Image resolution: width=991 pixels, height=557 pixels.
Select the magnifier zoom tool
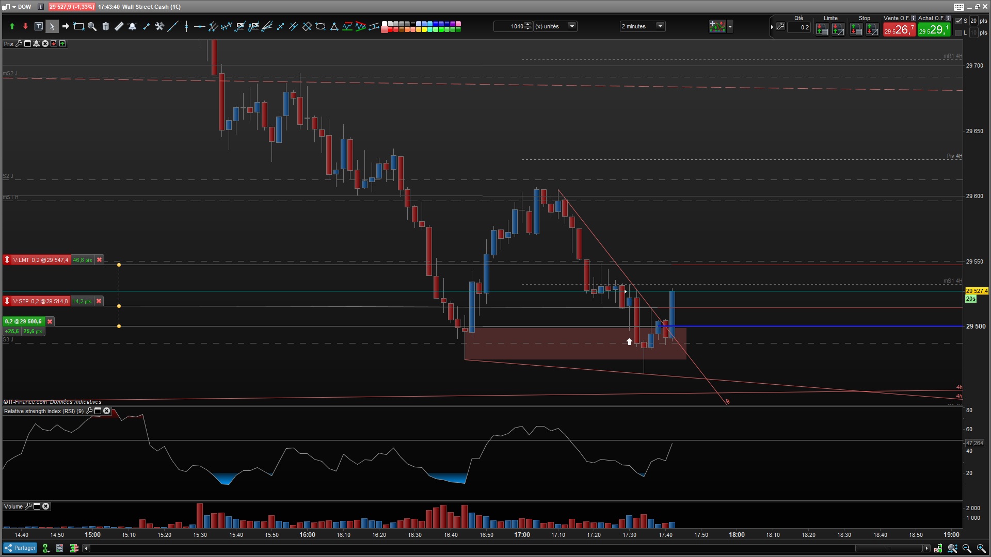(x=92, y=26)
